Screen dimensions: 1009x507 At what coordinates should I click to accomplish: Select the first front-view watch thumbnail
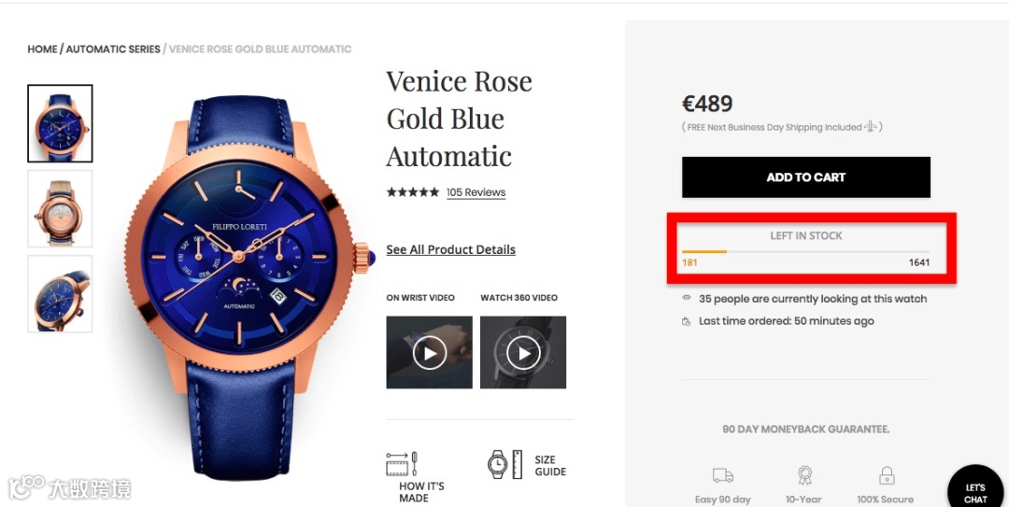point(60,123)
